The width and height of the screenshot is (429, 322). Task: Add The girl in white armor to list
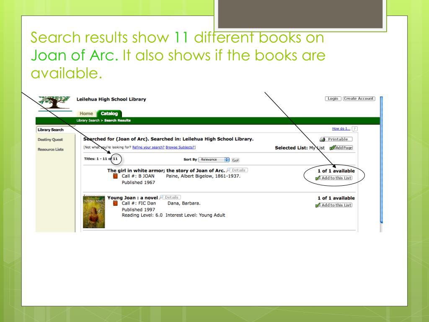[334, 178]
